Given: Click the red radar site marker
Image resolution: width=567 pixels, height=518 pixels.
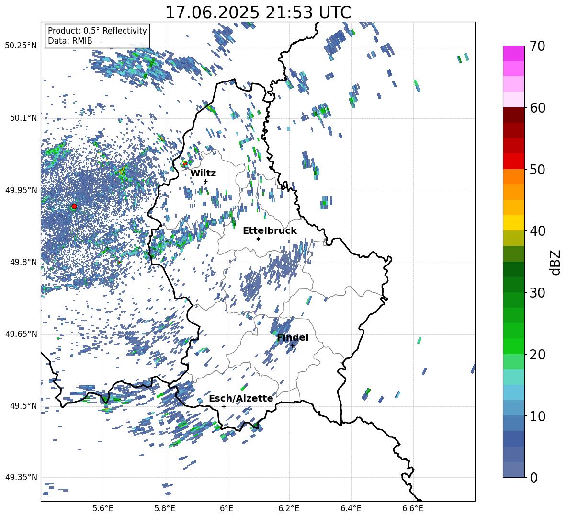Looking at the screenshot, I should pyautogui.click(x=74, y=207).
